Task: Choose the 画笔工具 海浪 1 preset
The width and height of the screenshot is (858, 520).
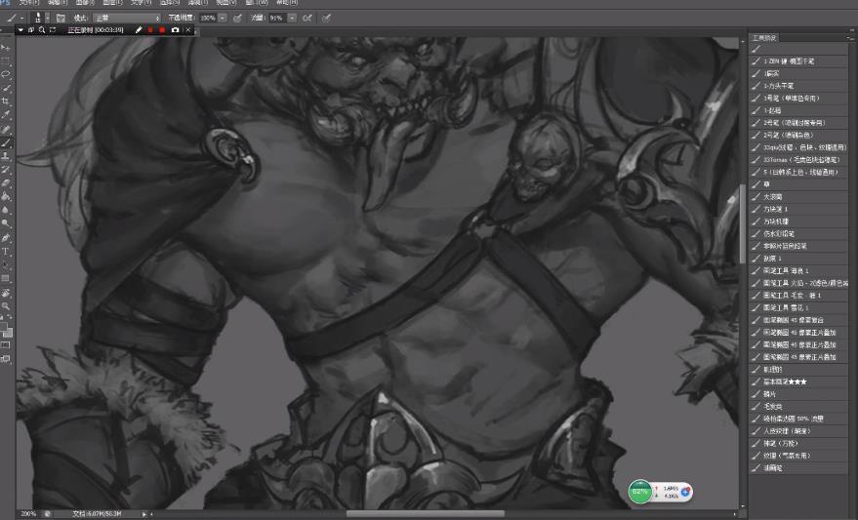Action: coord(798,270)
